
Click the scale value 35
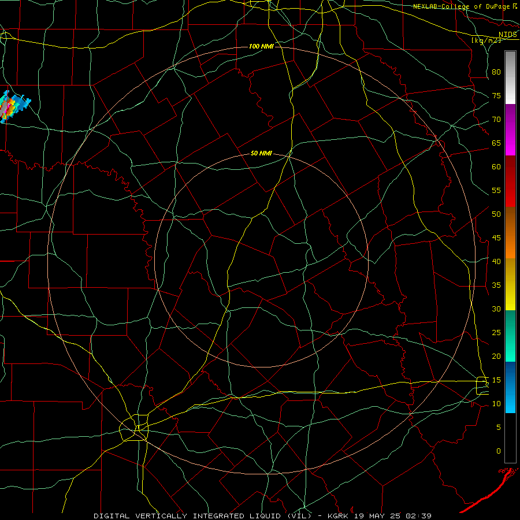(496, 285)
